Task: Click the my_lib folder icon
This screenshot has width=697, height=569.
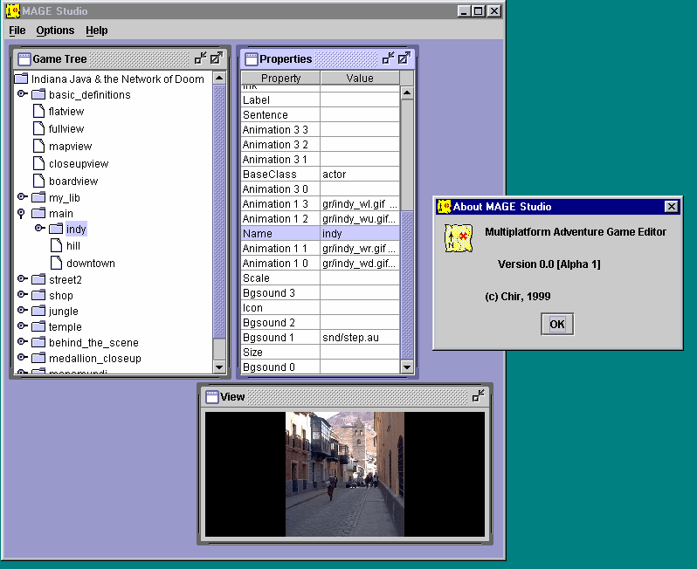Action: [38, 196]
